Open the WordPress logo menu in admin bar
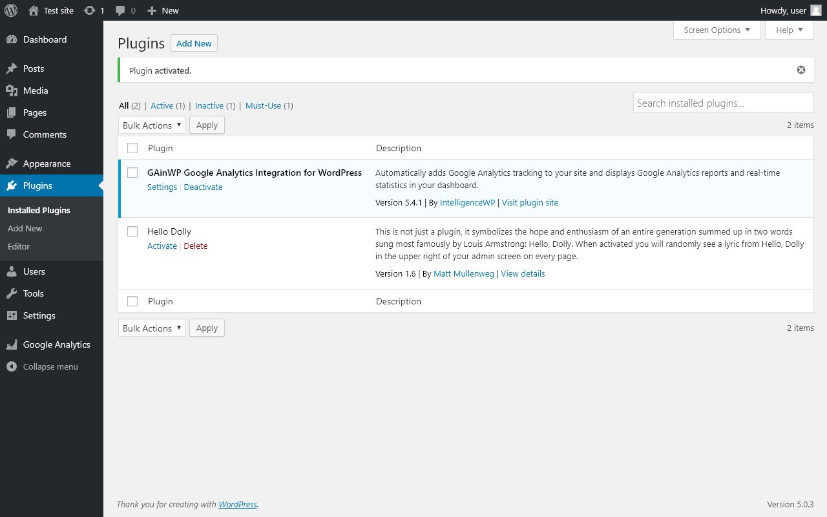Image resolution: width=827 pixels, height=517 pixels. point(11,10)
